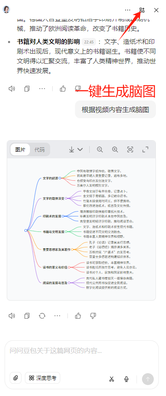This screenshot has height=396, width=166.
Task: Switch to the 图片 tab
Action: tap(20, 149)
